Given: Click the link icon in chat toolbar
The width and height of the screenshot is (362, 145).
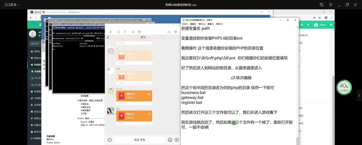Looking at the screenshot, I should (x=133, y=32).
